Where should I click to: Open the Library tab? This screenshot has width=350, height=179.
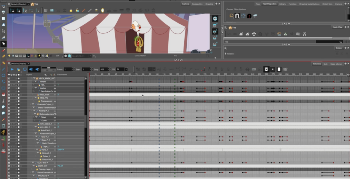click(x=282, y=4)
